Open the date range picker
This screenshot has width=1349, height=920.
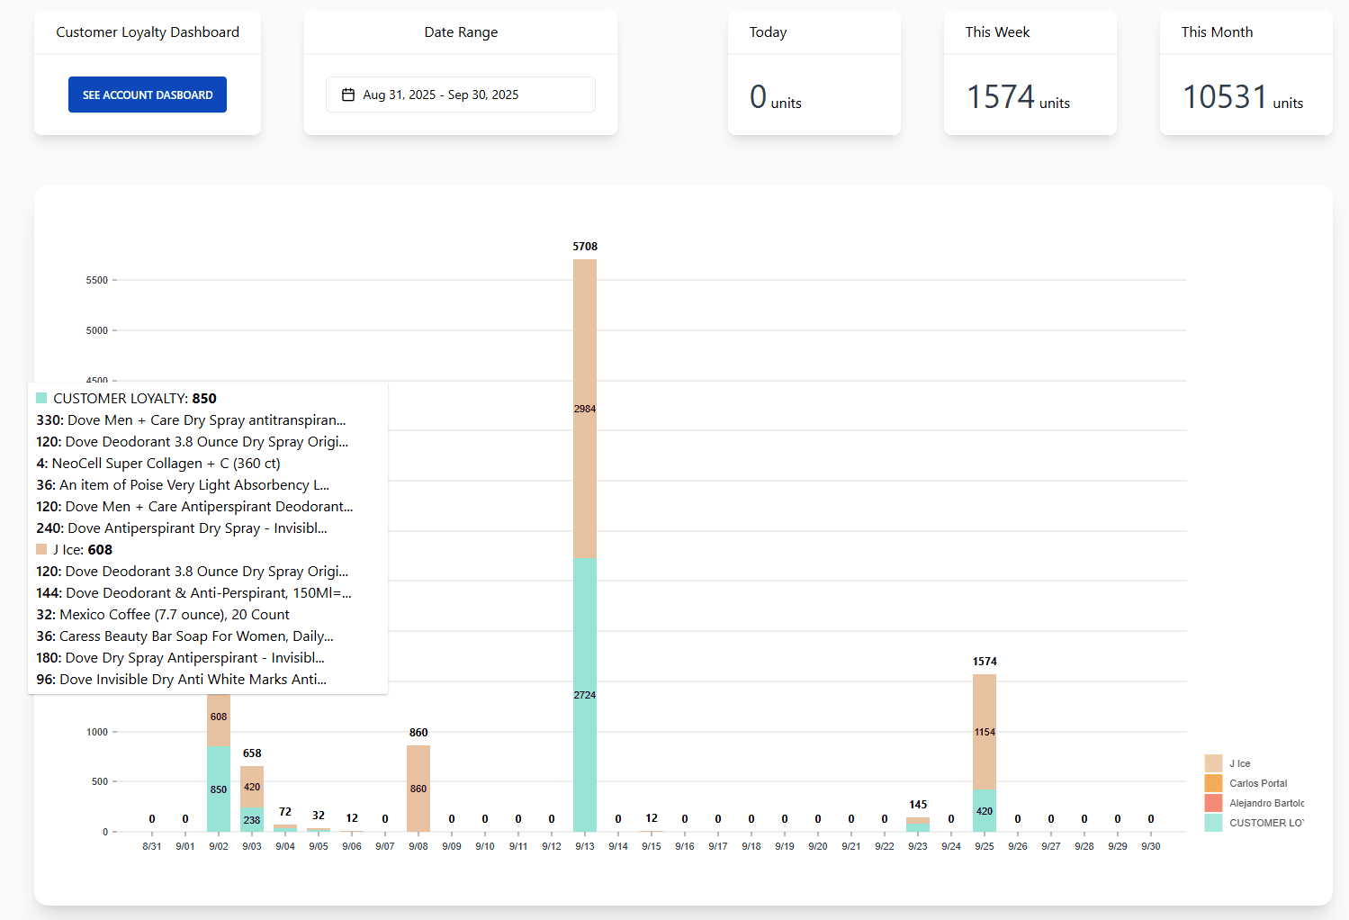click(460, 94)
